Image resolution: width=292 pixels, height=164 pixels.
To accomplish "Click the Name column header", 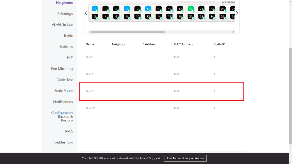I will pos(90,44).
